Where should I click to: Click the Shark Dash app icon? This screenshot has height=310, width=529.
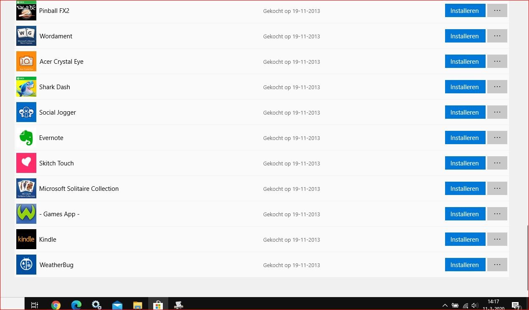pos(26,87)
